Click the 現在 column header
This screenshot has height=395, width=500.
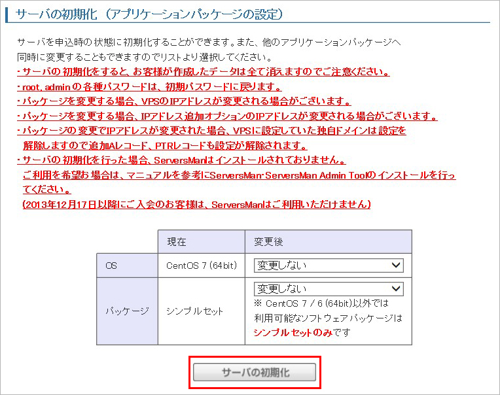[177, 242]
